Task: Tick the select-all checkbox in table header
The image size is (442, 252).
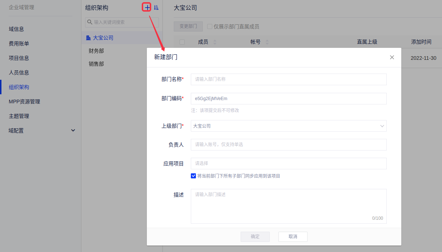Action: click(182, 42)
